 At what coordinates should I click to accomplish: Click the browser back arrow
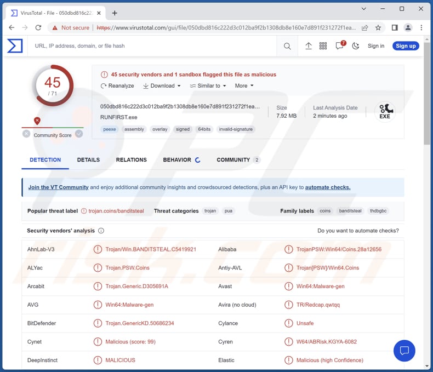[x=12, y=27]
